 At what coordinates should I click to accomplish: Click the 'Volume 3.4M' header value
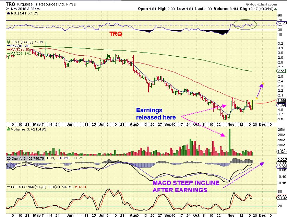226,9
